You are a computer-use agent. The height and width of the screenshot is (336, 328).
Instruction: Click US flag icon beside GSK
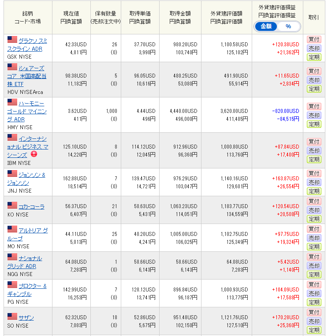[x=12, y=39]
